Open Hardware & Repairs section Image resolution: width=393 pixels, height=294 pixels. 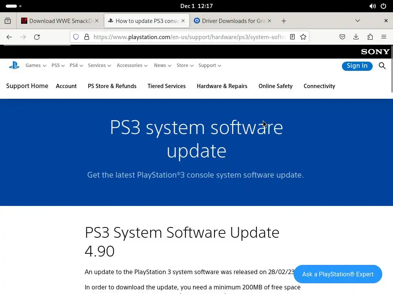[x=222, y=86]
